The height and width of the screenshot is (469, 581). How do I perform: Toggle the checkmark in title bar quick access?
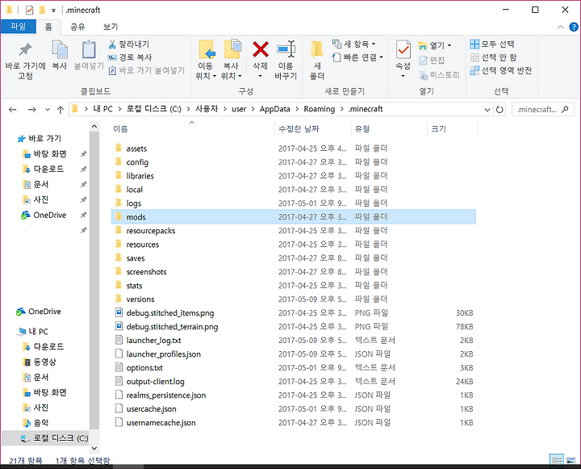(x=29, y=10)
